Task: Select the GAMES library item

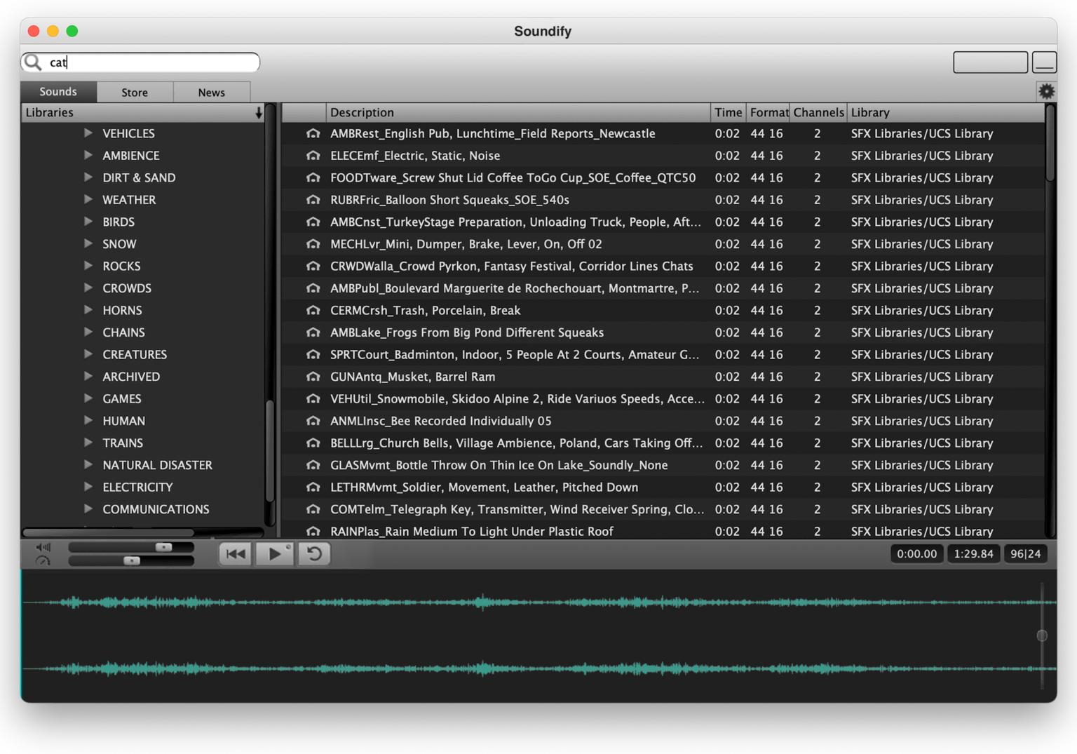Action: (122, 398)
